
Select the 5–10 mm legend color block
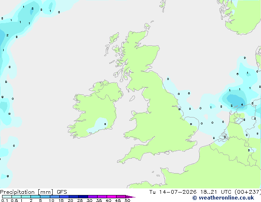click(45, 197)
